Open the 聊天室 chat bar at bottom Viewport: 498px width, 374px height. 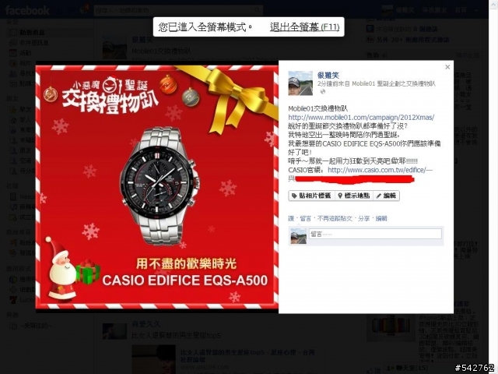click(407, 368)
